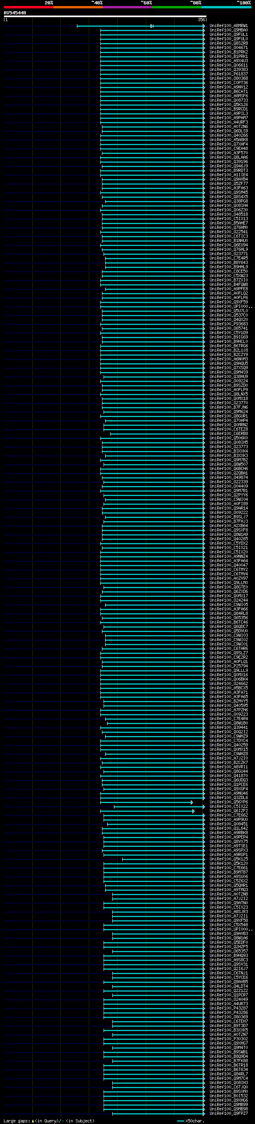Click hit label UniRef100_Q40266
255x1124 pixels.
pyautogui.click(x=228, y=135)
